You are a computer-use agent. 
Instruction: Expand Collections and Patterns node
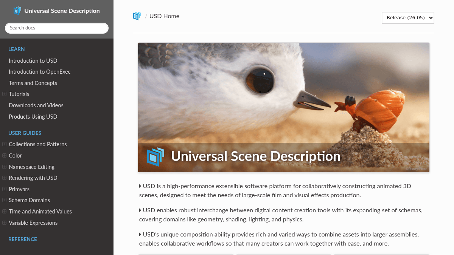[5, 144]
